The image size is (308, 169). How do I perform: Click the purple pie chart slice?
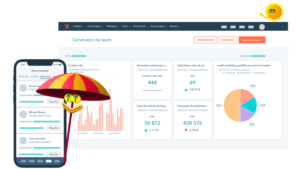point(246,115)
